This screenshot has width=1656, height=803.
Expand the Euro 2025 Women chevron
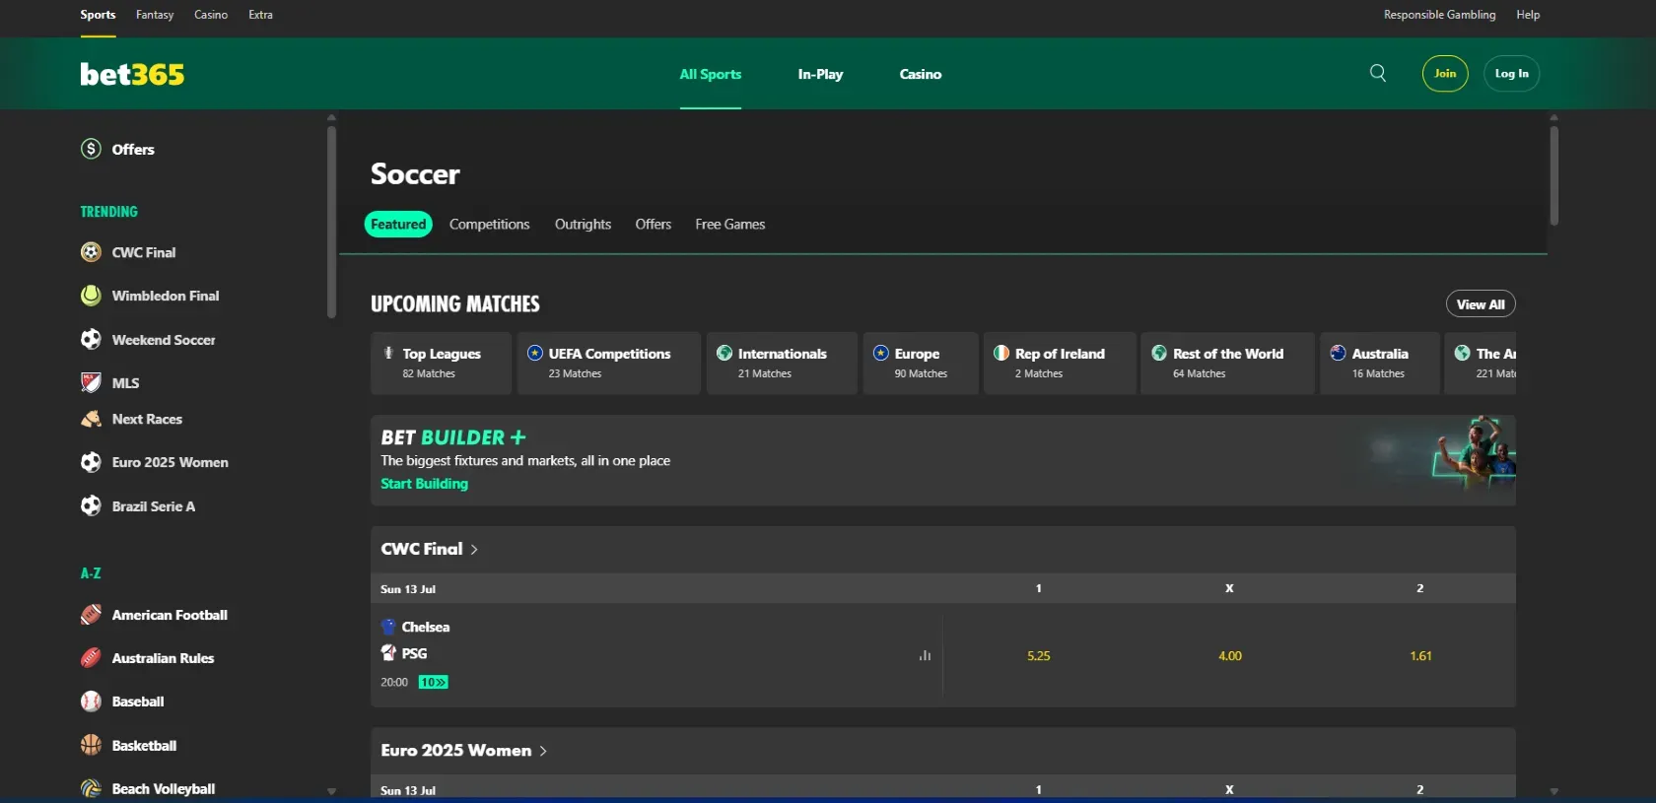[x=543, y=751]
